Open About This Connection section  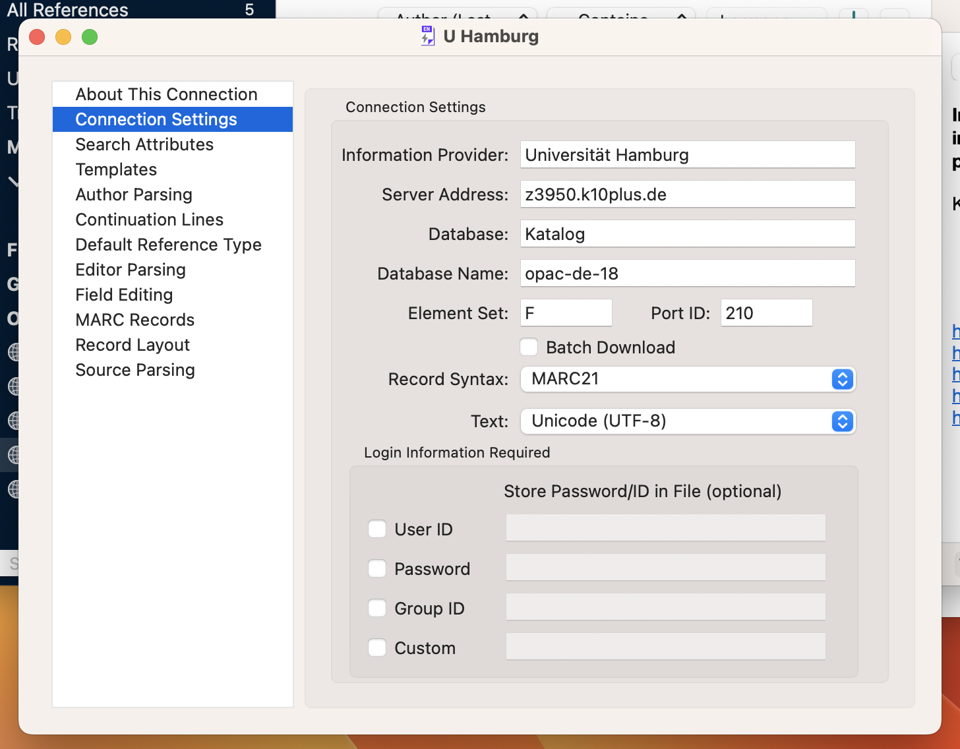[173, 94]
